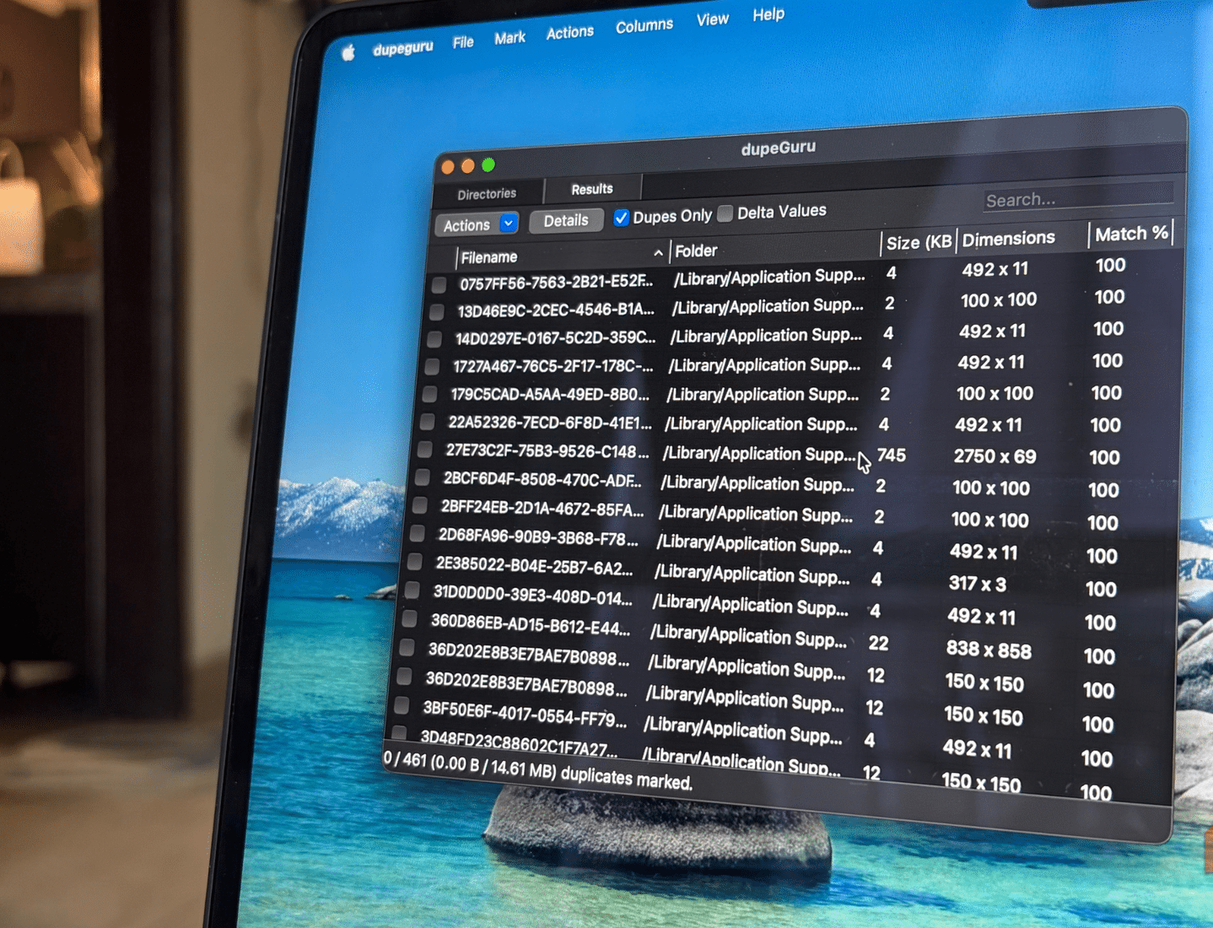The width and height of the screenshot is (1213, 928).
Task: Sort by the Dimensions column header
Action: 1008,239
